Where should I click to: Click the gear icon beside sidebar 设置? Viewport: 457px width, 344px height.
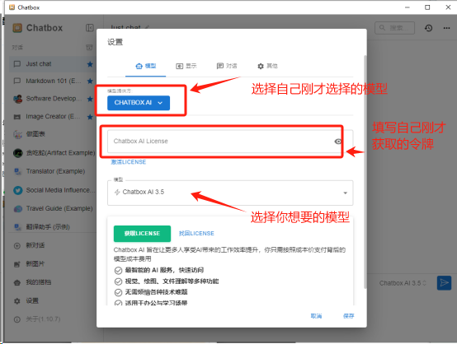pyautogui.click(x=17, y=301)
